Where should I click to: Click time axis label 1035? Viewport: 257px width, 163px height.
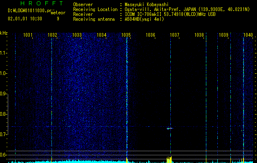[126, 35]
